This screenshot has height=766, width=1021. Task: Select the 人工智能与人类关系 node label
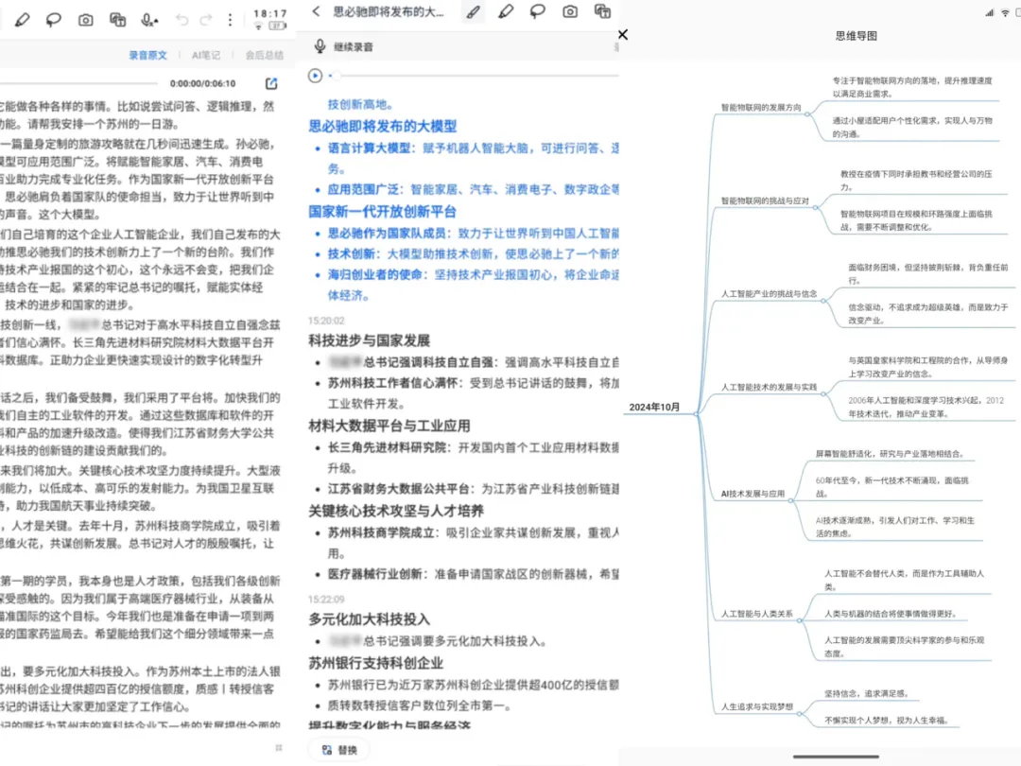pos(756,614)
